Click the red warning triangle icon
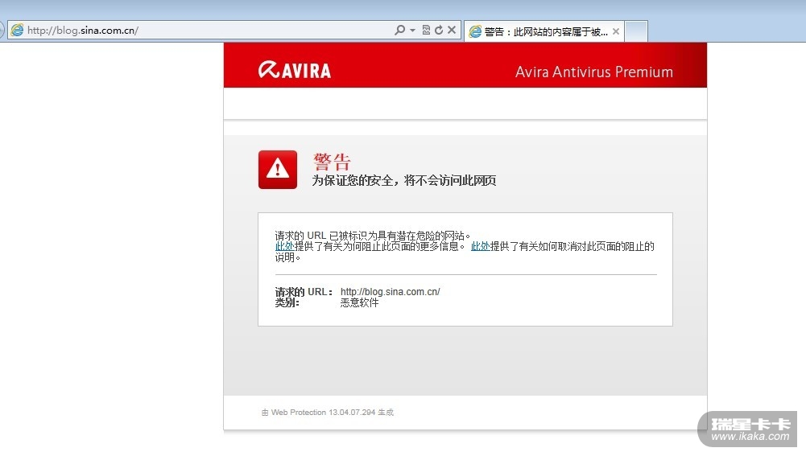806x452 pixels. 278,170
